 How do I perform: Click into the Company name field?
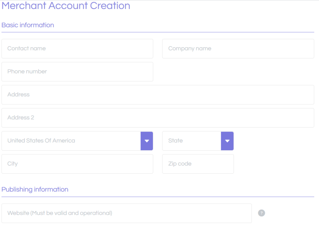click(x=238, y=49)
